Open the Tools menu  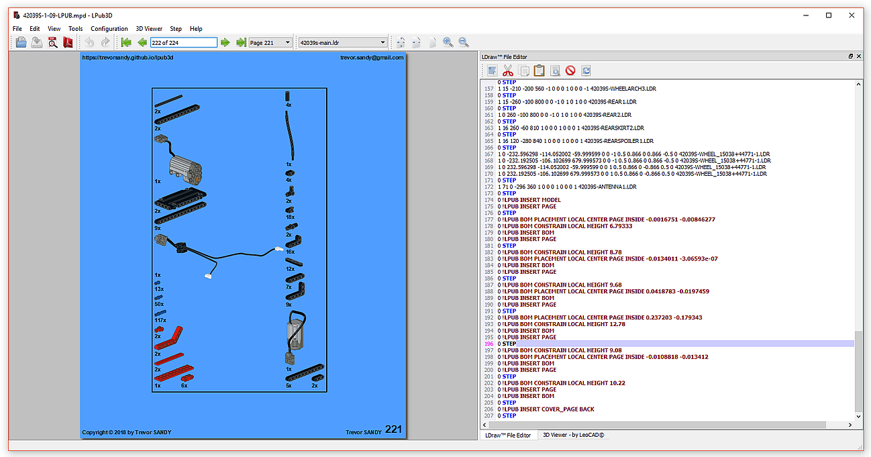coord(76,29)
